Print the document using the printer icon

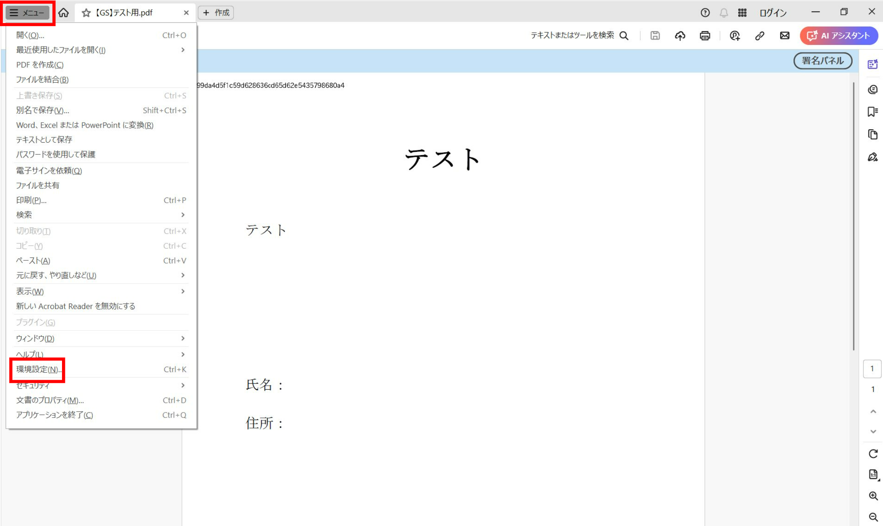coord(705,36)
